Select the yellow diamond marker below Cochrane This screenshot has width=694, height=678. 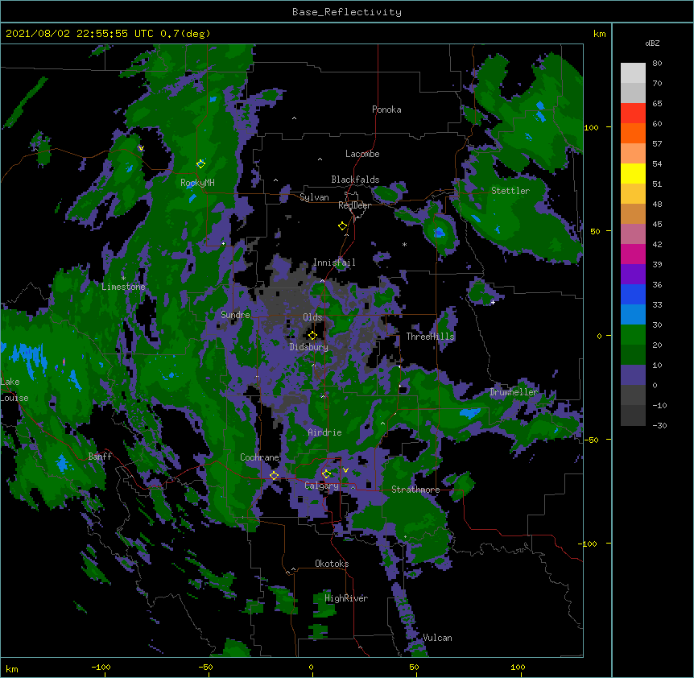coord(274,475)
